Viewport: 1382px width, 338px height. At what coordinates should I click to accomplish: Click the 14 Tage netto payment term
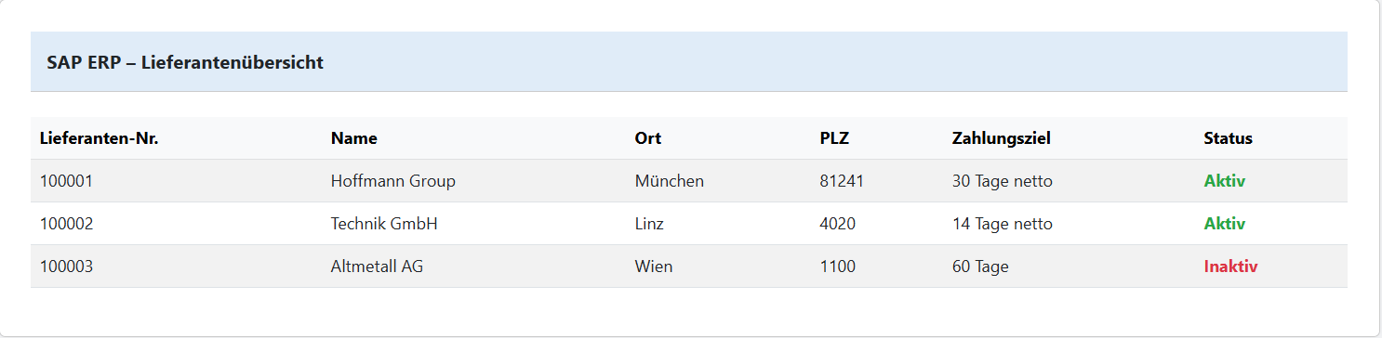click(1003, 224)
